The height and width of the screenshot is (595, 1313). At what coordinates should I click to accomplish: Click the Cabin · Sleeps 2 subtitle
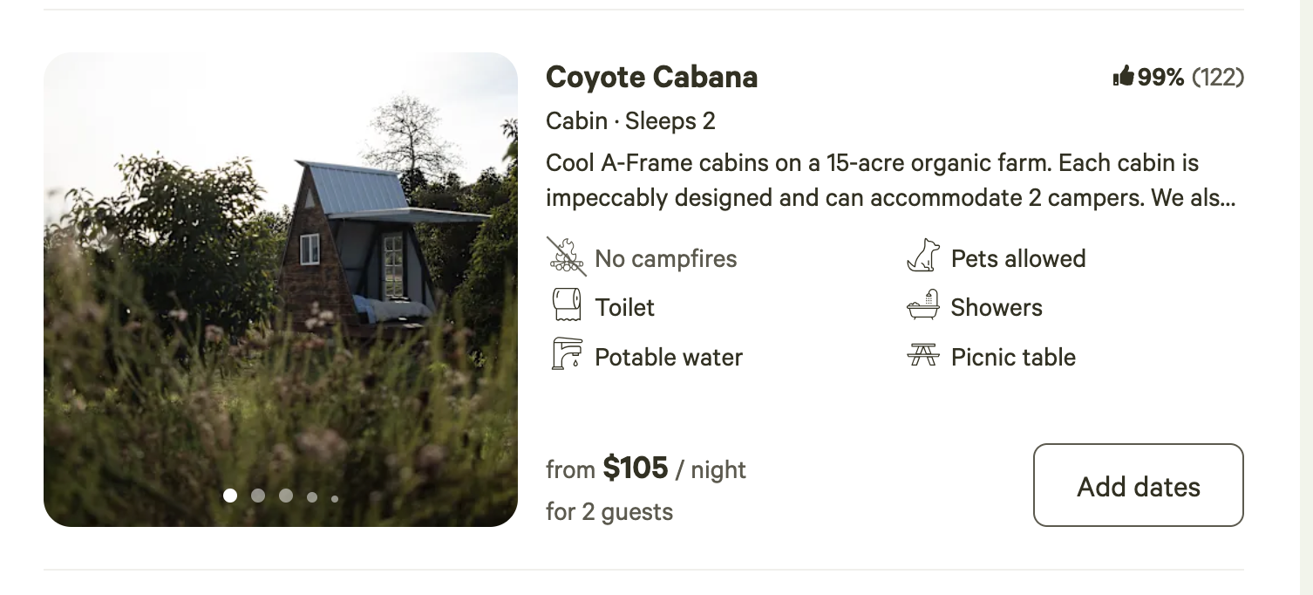point(630,120)
